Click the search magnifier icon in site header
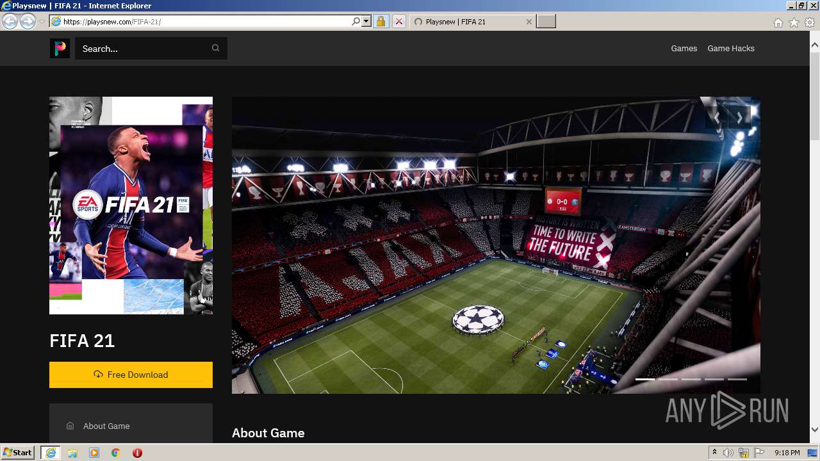Image resolution: width=820 pixels, height=461 pixels. tap(215, 48)
